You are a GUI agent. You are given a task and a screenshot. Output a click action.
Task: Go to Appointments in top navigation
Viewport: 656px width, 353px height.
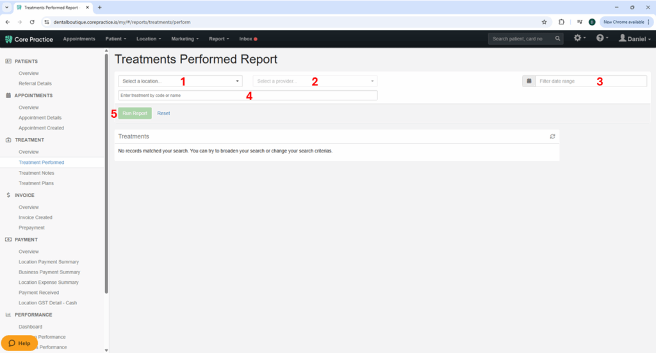pyautogui.click(x=79, y=39)
